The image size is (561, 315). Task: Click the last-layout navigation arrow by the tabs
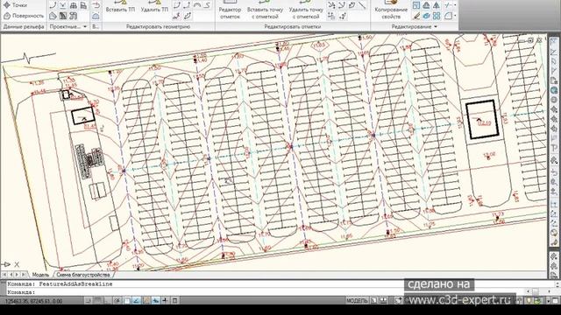coord(24,275)
